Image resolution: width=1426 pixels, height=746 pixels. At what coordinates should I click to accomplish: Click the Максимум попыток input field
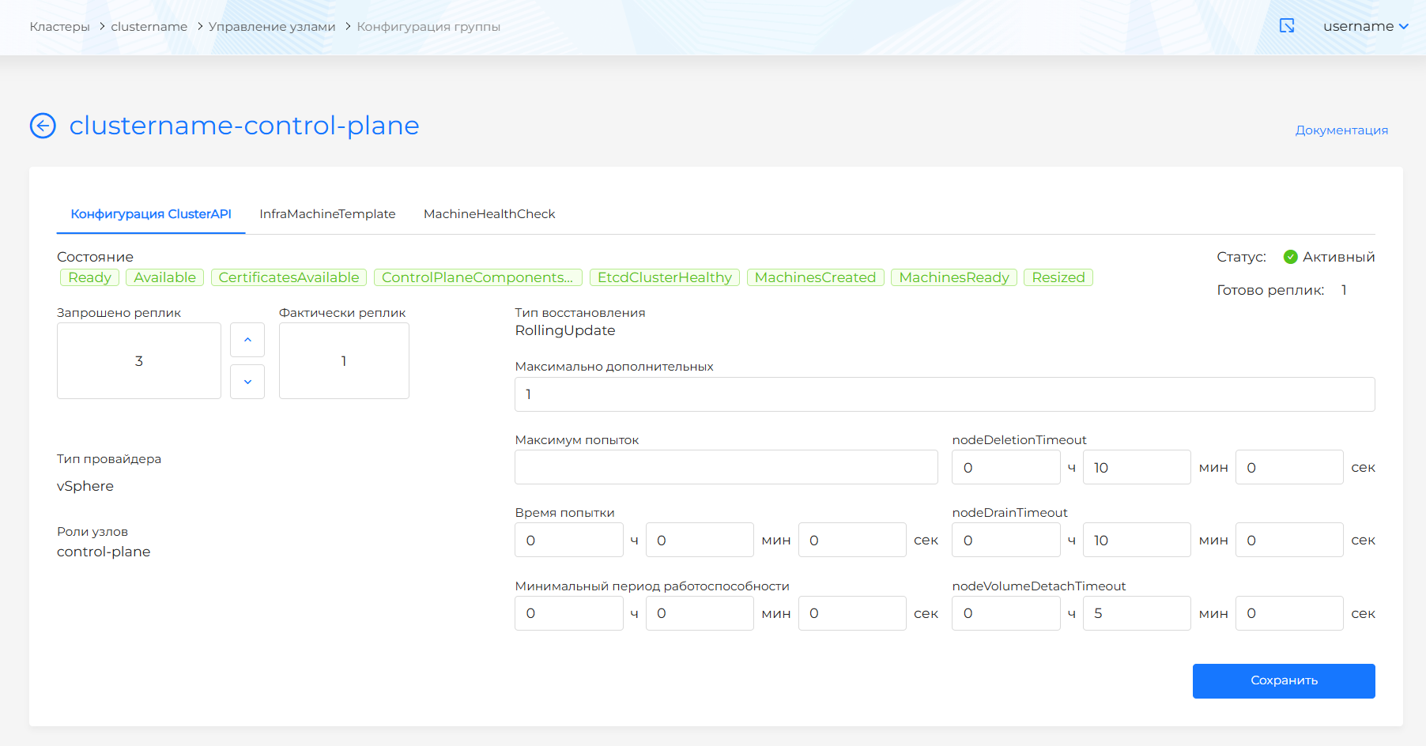click(726, 467)
